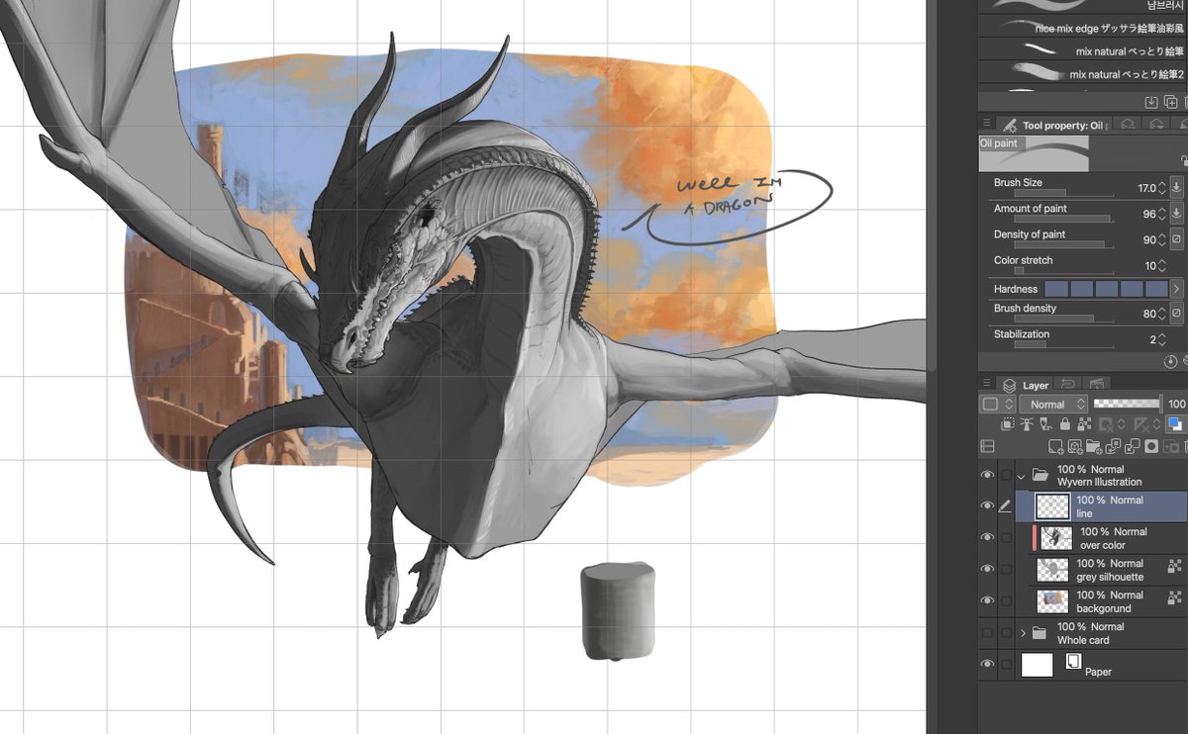Lock transparent pixels icon
This screenshot has height=734, width=1188.
1084,423
